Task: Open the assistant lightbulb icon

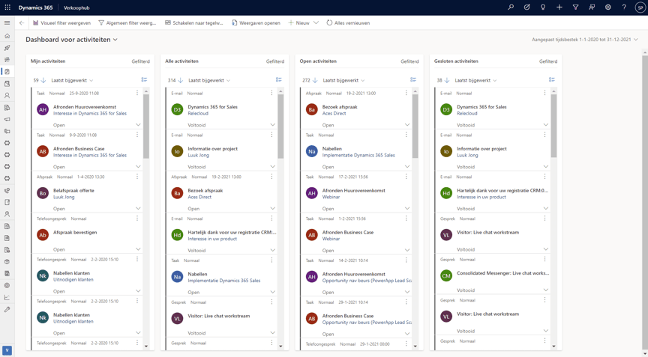Action: click(x=543, y=7)
